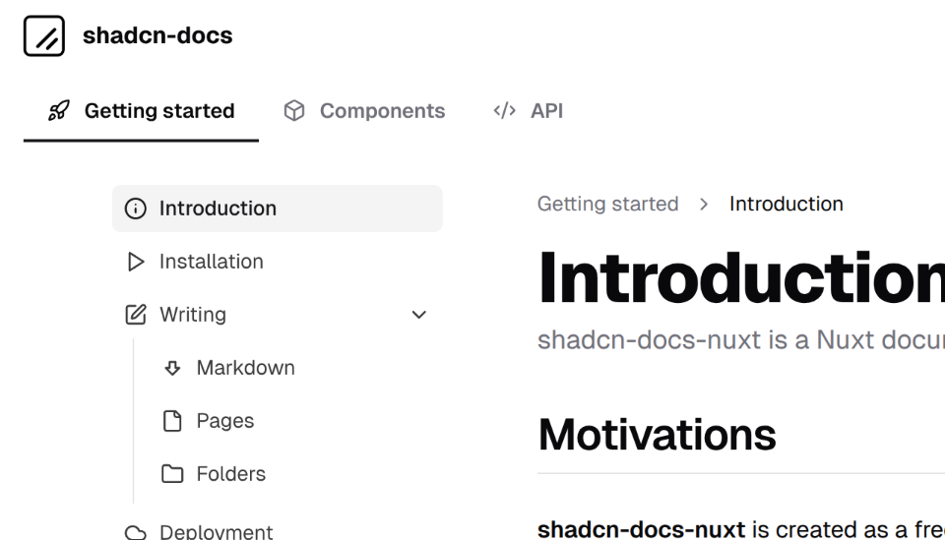Click the code brackets icon beside API
945x540 pixels.
504,111
